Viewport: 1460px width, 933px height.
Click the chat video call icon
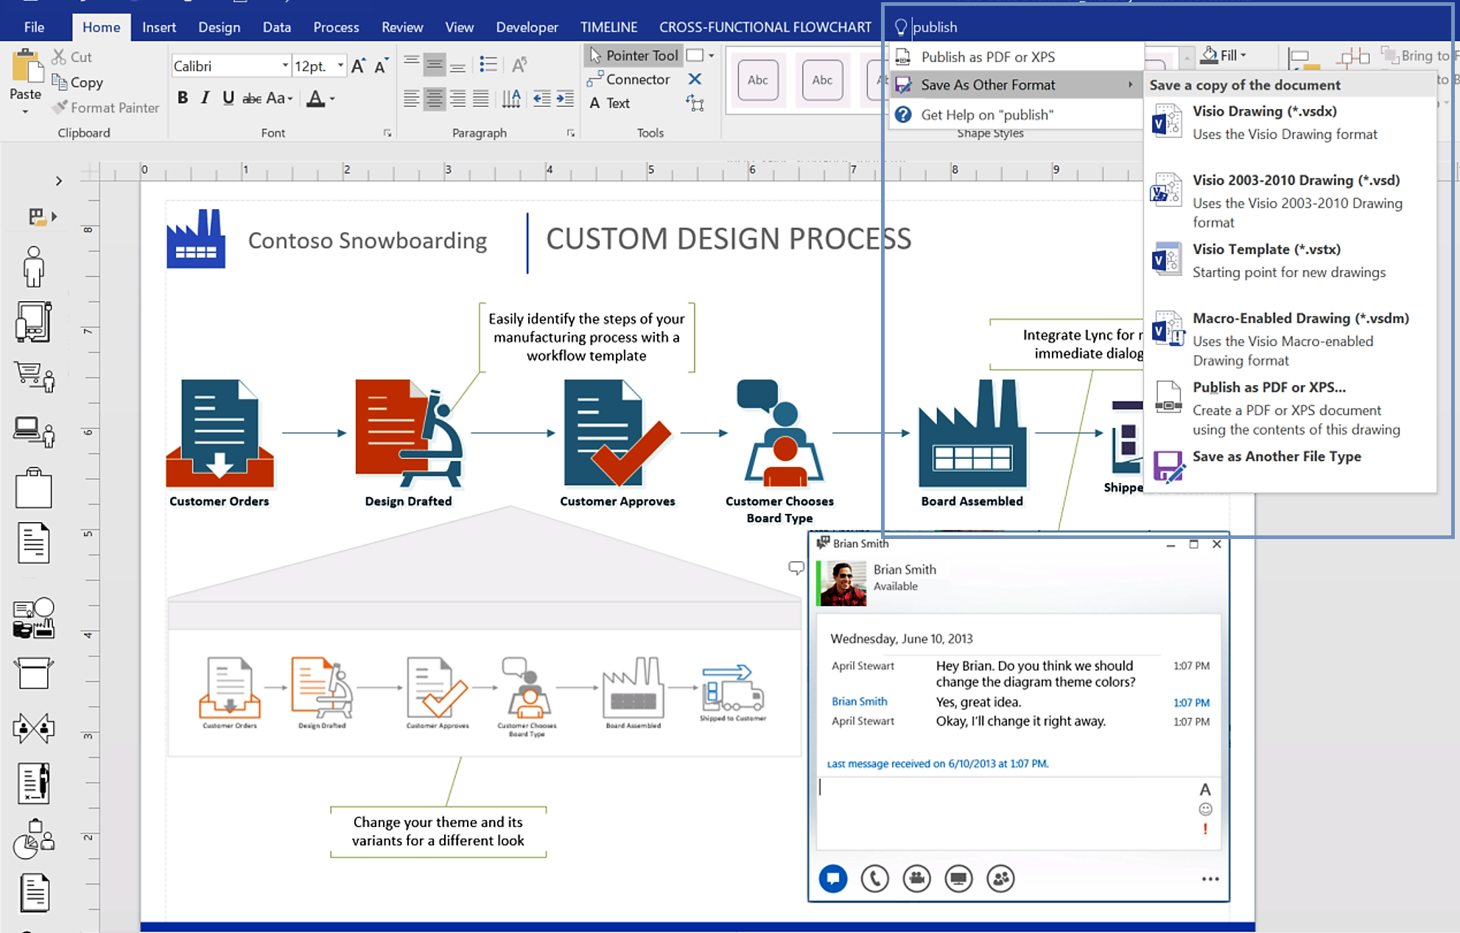tap(915, 876)
